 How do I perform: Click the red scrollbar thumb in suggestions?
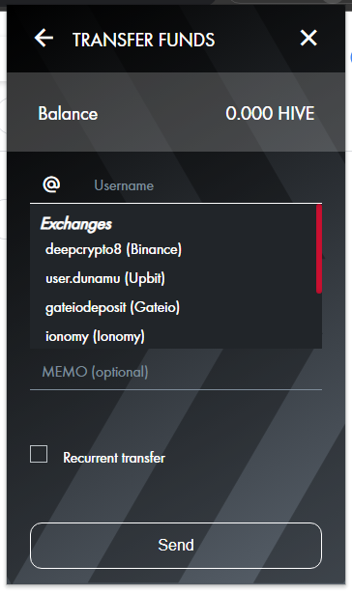coord(319,249)
